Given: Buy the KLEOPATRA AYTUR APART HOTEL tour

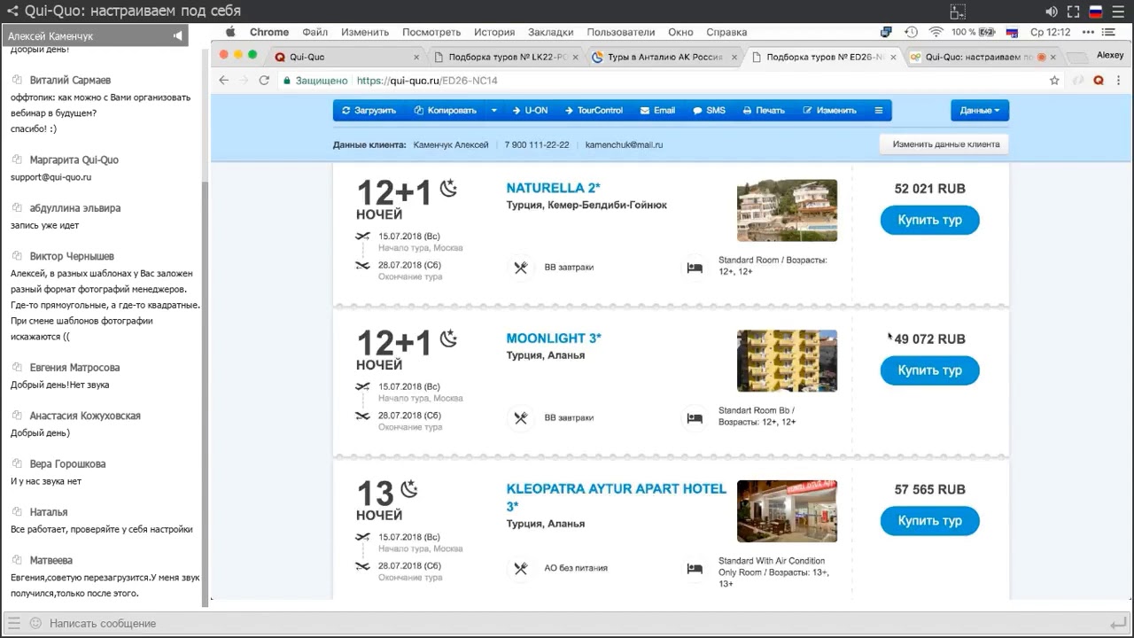Looking at the screenshot, I should 929,521.
